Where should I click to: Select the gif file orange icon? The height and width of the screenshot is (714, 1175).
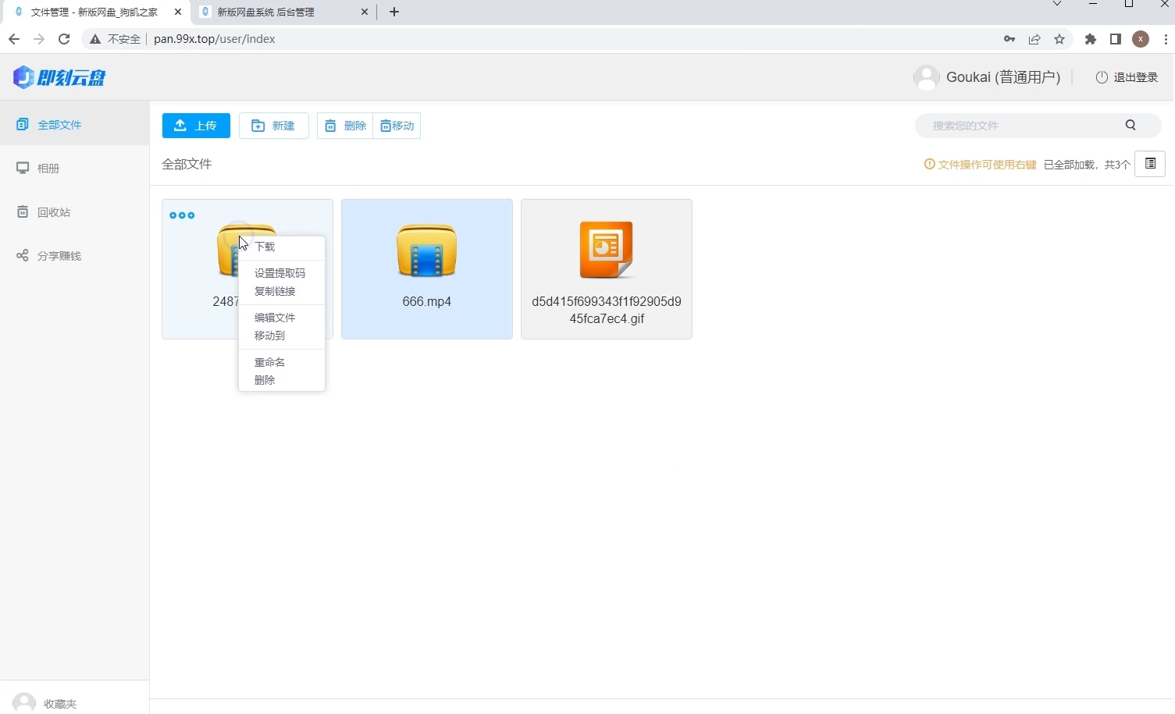[x=606, y=250]
